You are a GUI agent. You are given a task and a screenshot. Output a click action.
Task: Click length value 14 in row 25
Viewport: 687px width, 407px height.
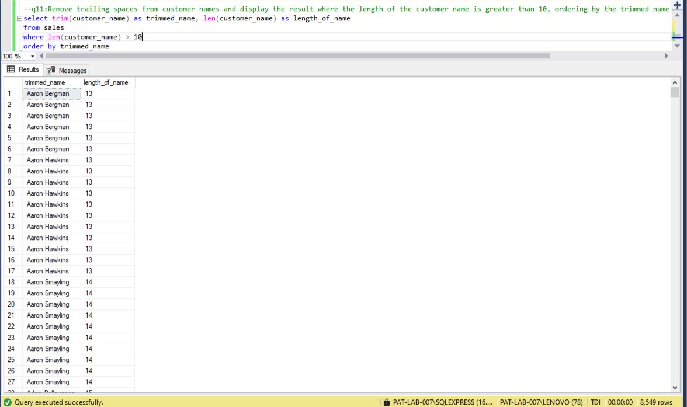pyautogui.click(x=107, y=360)
